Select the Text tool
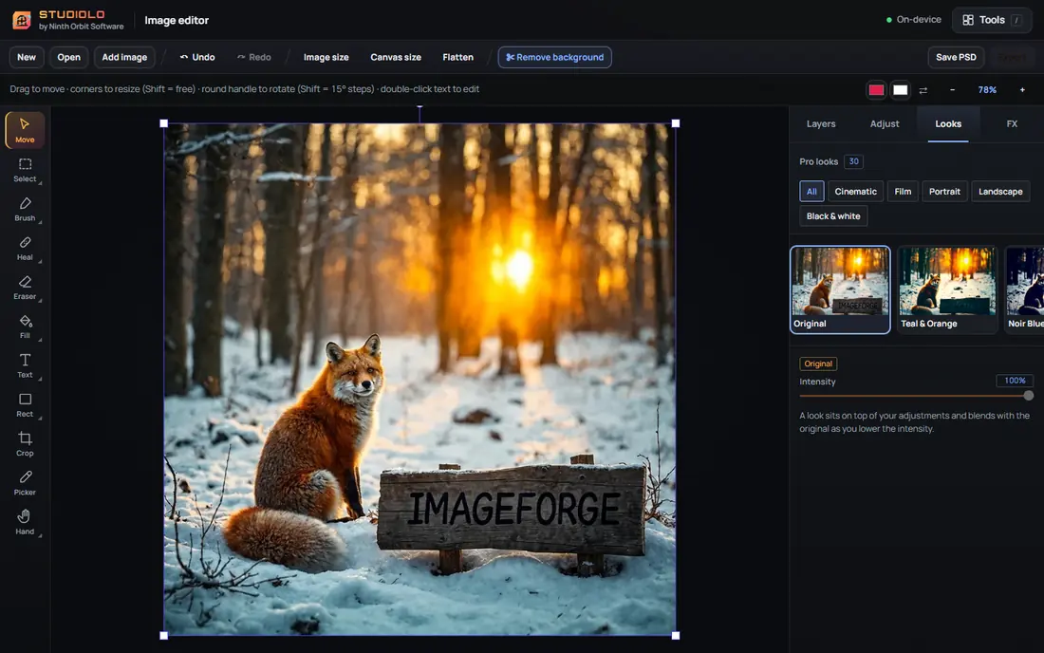The width and height of the screenshot is (1044, 653). coord(25,366)
